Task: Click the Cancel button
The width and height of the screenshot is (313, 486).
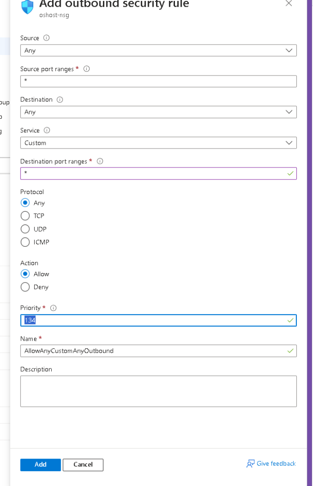Action: tap(83, 465)
